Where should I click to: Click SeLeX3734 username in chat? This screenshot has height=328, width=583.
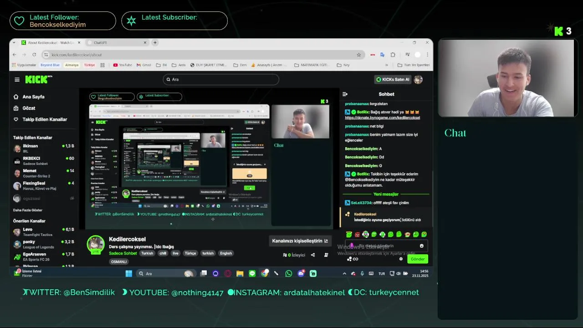361,203
